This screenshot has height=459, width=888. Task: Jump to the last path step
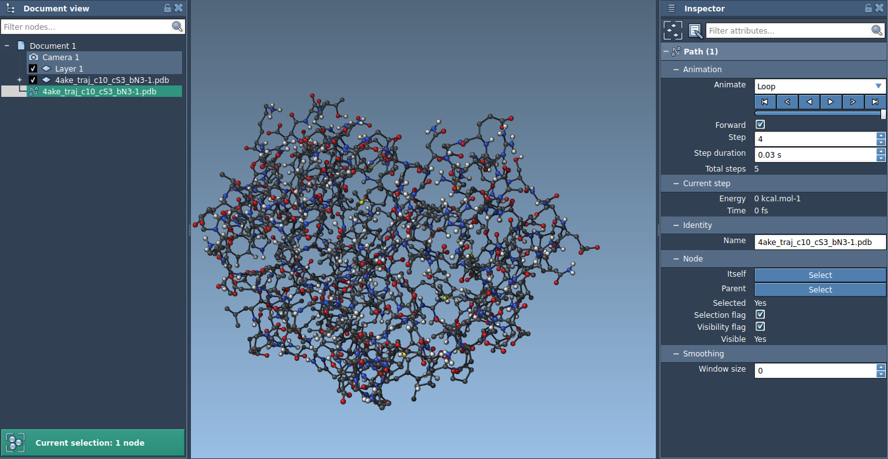point(875,102)
